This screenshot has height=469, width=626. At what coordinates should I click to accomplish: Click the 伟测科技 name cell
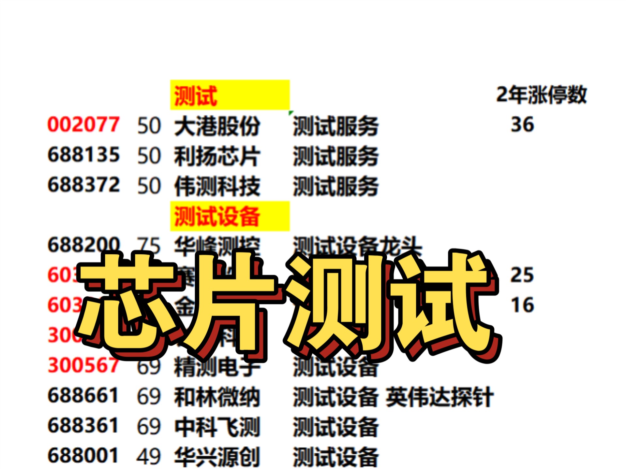[217, 186]
